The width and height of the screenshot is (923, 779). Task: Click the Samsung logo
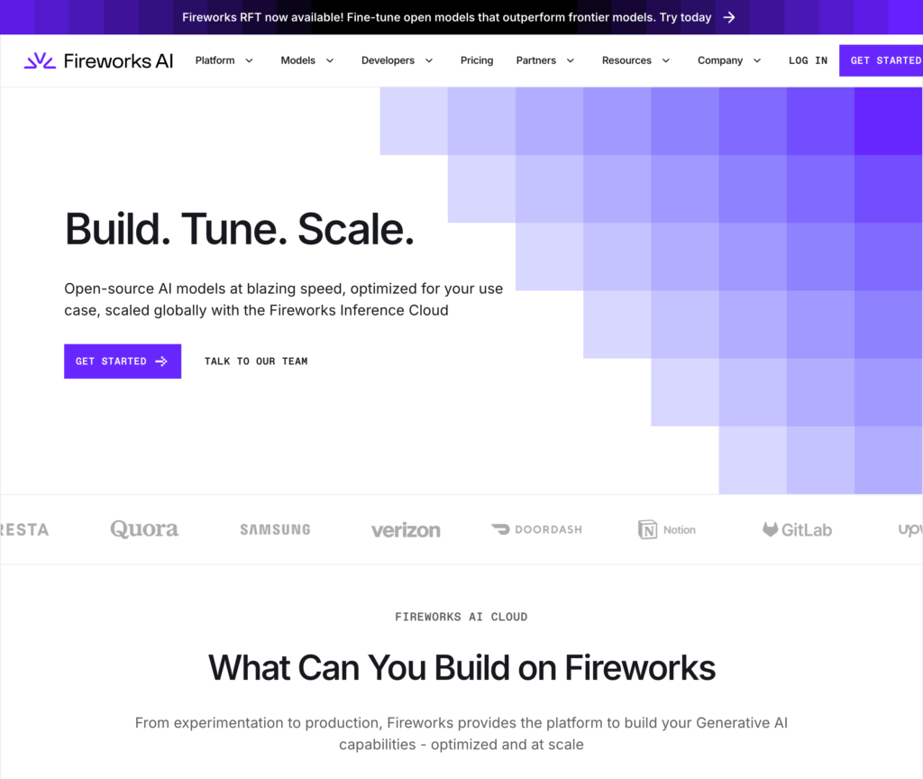(x=275, y=529)
